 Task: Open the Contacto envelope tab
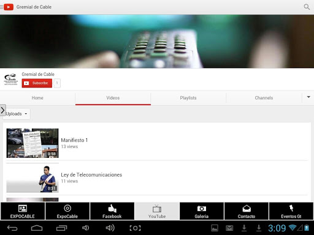coord(247,211)
